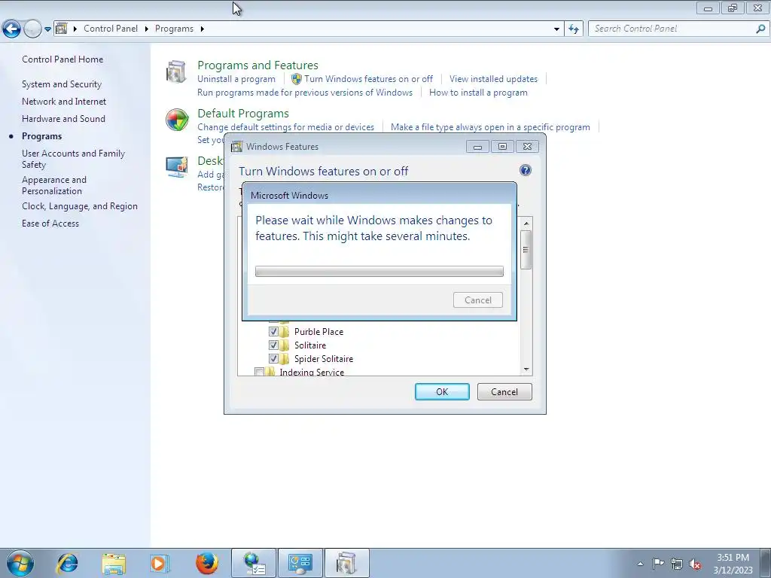Open Default Programs heading

click(243, 113)
